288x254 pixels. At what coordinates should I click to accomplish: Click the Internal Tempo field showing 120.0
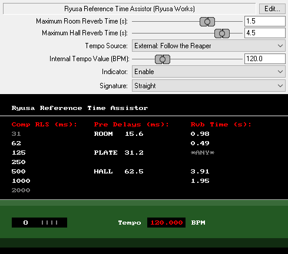click(x=264, y=59)
